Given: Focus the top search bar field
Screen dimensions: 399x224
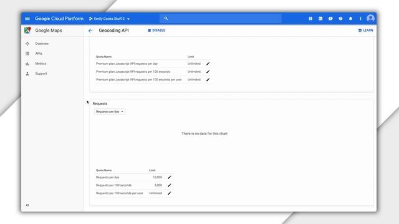Looking at the screenshot, I should click(x=220, y=18).
